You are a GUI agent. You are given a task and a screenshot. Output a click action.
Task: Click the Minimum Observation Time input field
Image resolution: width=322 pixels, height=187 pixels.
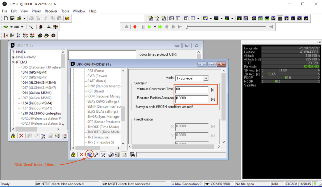click(x=192, y=89)
